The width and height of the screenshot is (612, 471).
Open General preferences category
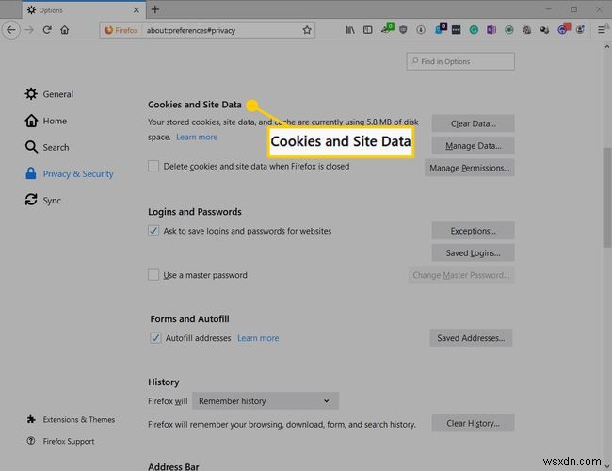[x=49, y=94]
